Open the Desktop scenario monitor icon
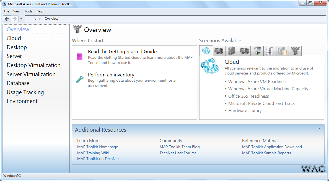The width and height of the screenshot is (329, 181). (x=219, y=51)
